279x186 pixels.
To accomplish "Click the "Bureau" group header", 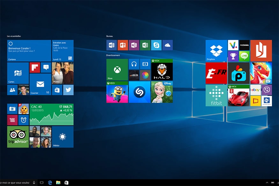I will tap(110, 36).
